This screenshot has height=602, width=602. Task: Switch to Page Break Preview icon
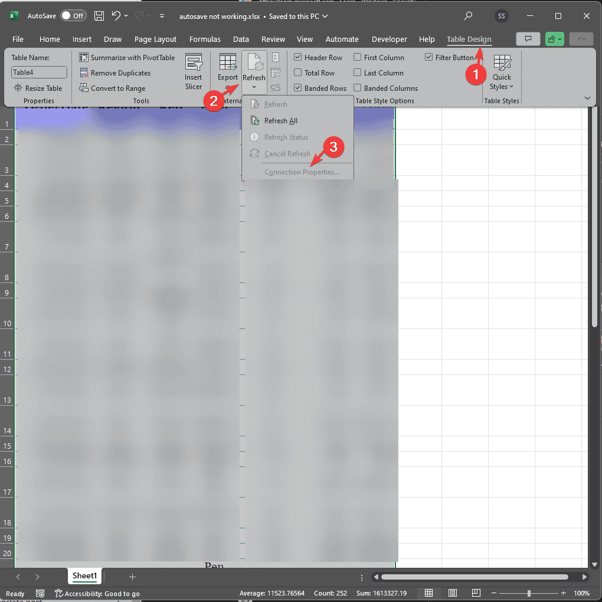click(476, 593)
